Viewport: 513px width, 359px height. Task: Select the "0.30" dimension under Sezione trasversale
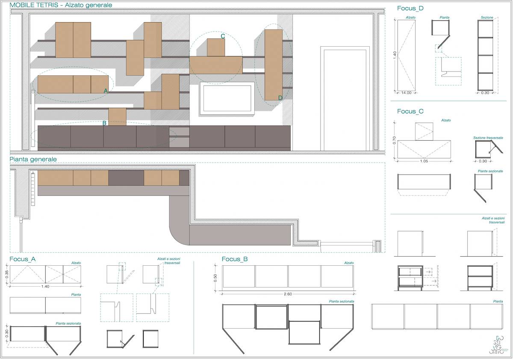[483, 161]
